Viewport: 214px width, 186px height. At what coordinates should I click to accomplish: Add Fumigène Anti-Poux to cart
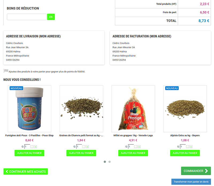[x=29, y=153]
